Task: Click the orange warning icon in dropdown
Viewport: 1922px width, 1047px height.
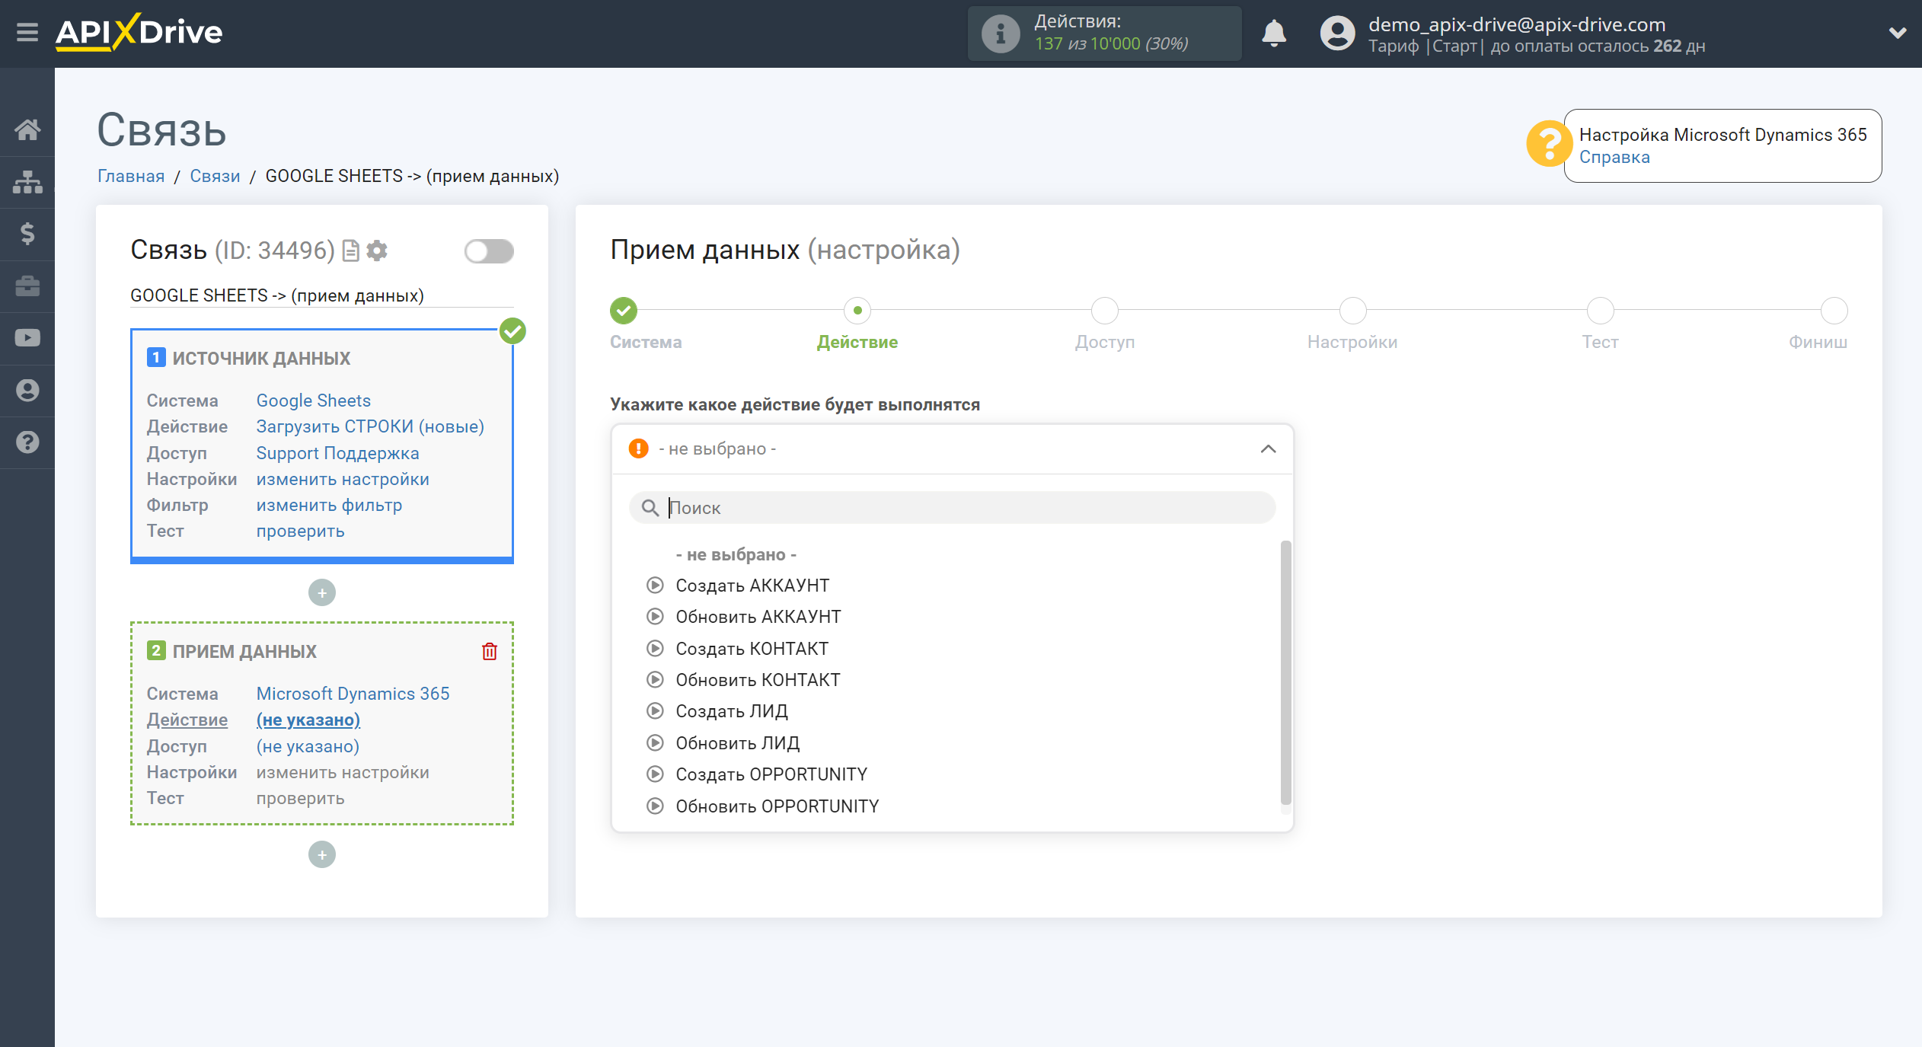Action: (638, 448)
